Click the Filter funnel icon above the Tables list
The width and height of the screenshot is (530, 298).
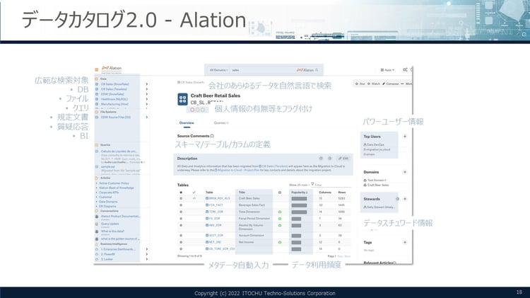tap(315, 184)
